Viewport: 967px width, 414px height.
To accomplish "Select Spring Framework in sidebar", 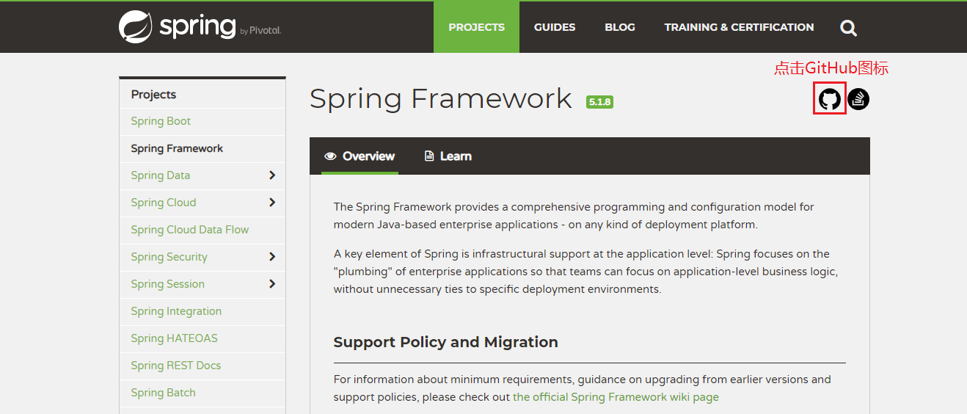I will (177, 148).
